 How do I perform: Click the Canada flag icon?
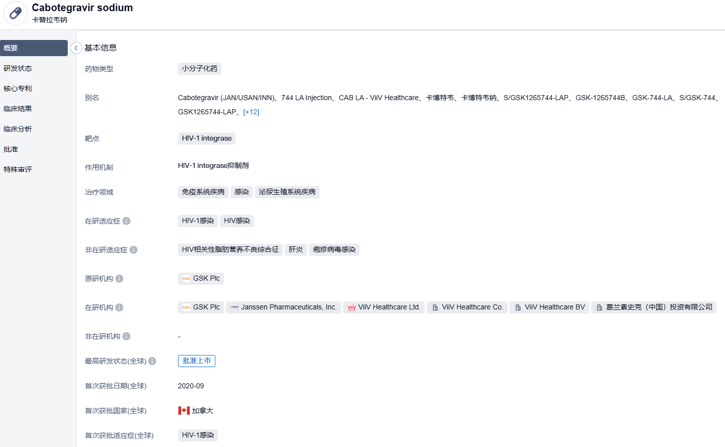pyautogui.click(x=184, y=411)
